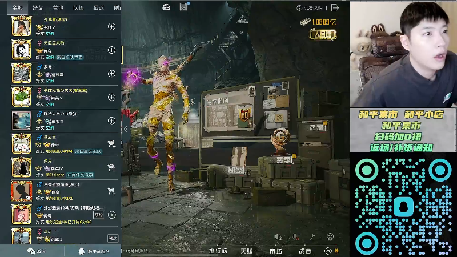Image resolution: width=457 pixels, height=257 pixels.
Task: Open 玩法说明 gameplay help
Action: coord(310,8)
